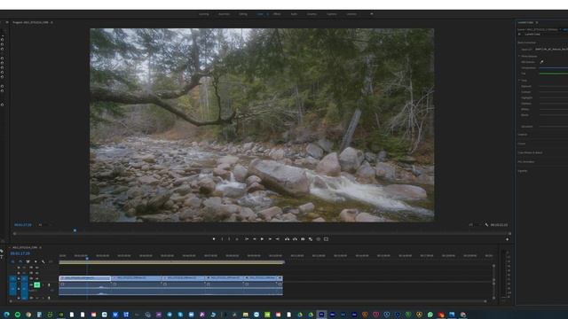Open the Input LUT dropdown
568x319 pixels.
[551, 50]
